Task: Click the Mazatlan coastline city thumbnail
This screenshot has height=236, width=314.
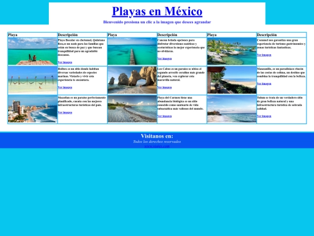Action: pos(33,109)
